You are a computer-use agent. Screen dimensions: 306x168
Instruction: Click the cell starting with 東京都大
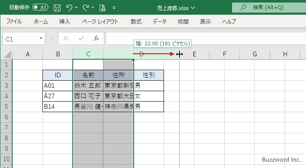click(x=118, y=96)
